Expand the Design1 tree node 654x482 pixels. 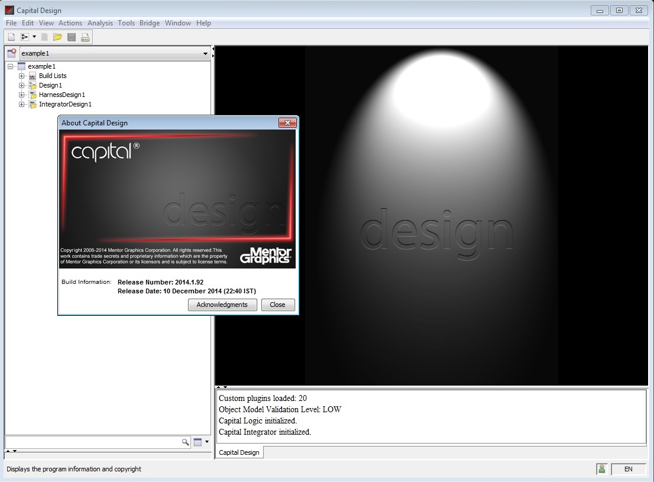[x=22, y=86]
